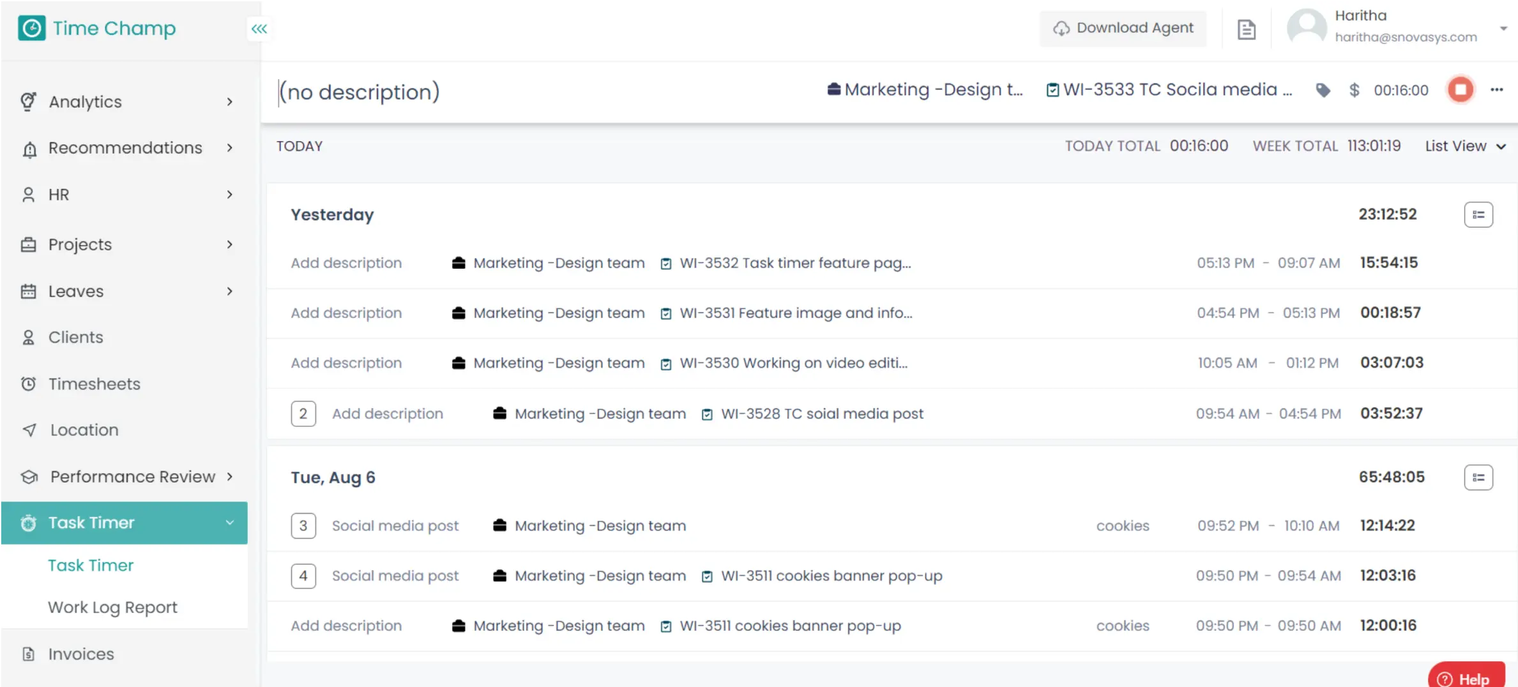Click the tag icon in timer bar
The width and height of the screenshot is (1518, 687).
(1323, 90)
